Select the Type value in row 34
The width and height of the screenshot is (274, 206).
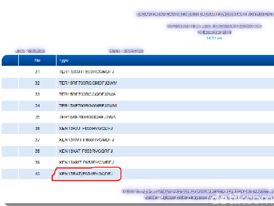click(x=88, y=106)
